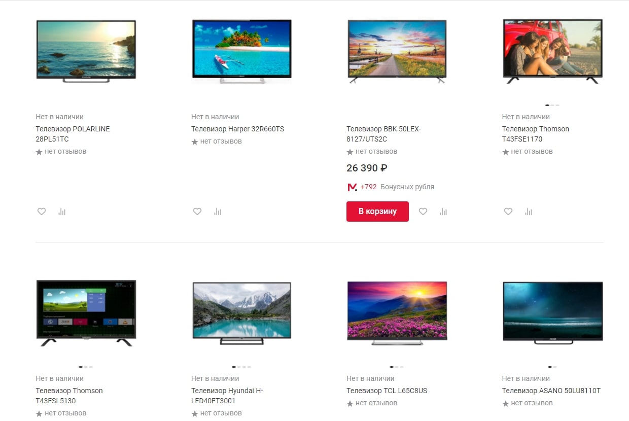This screenshot has height=421, width=629.
Task: Add POLARLINE 28PL51TC to favorites heart
Action: point(42,212)
